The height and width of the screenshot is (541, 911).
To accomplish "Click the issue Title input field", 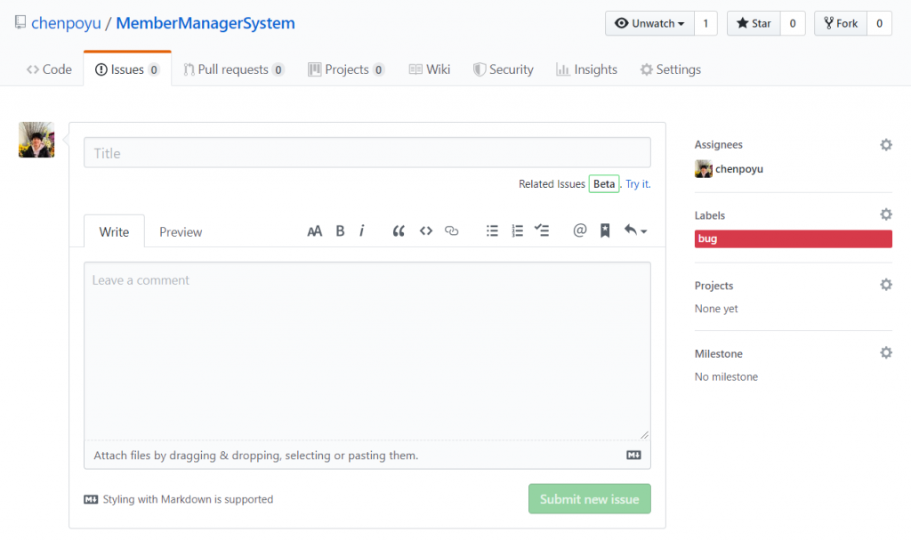I will [367, 153].
